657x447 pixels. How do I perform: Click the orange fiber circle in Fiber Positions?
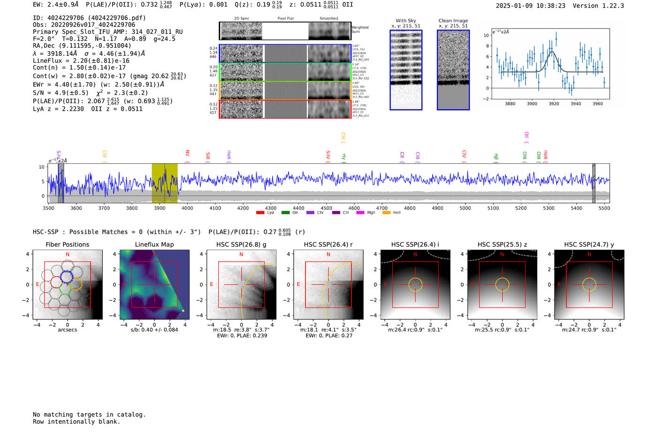coord(76,284)
